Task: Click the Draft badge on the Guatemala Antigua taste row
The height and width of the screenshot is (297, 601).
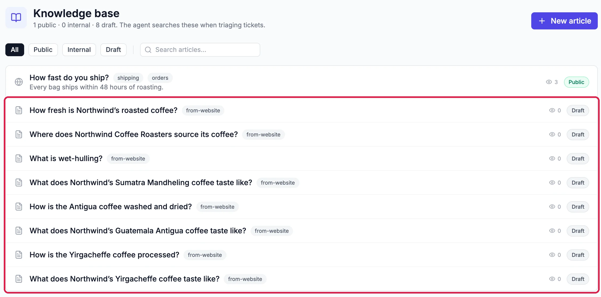Action: (578, 231)
